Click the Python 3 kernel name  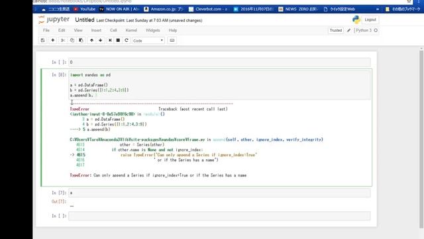(364, 31)
